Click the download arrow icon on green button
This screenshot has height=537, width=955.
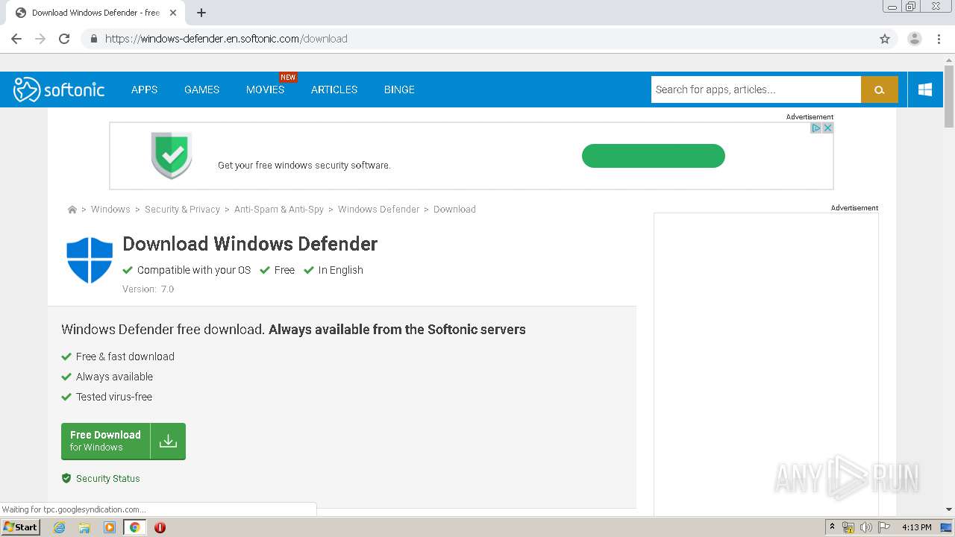[168, 441]
